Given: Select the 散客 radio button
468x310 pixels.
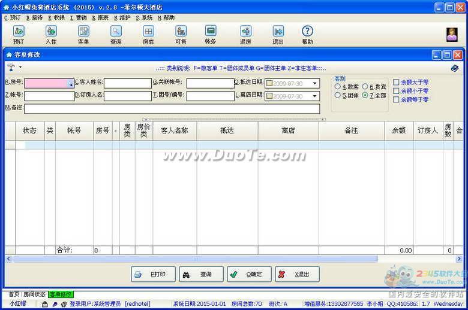Looking at the screenshot, I should tap(338, 87).
